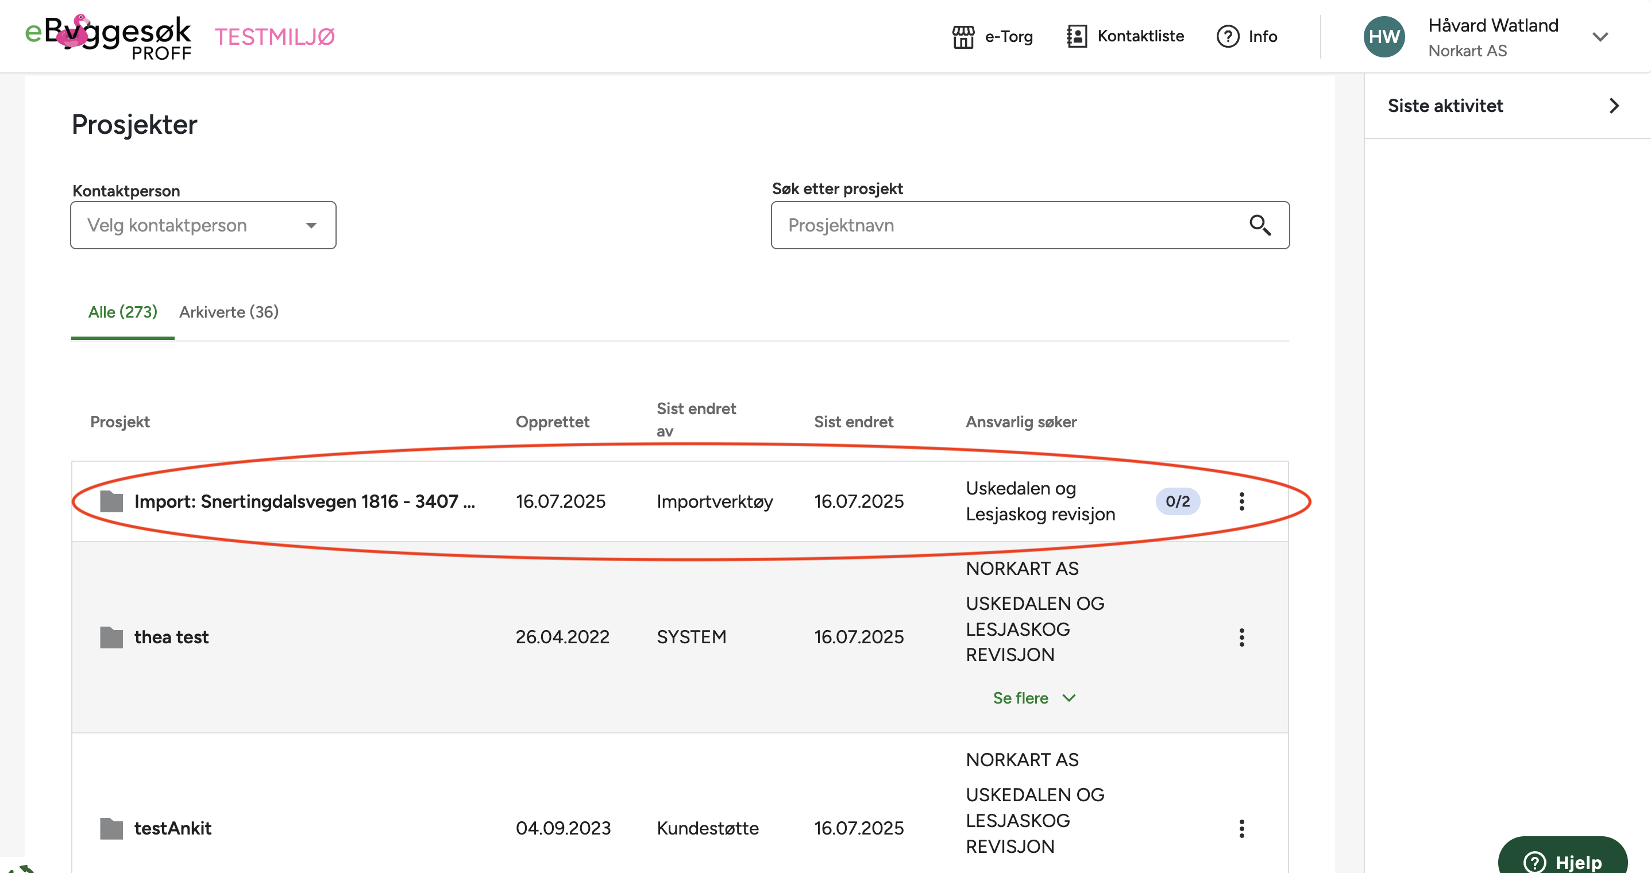Viewport: 1651px width, 873px height.
Task: Open three-dot menu for testAnkit row
Action: (x=1241, y=829)
